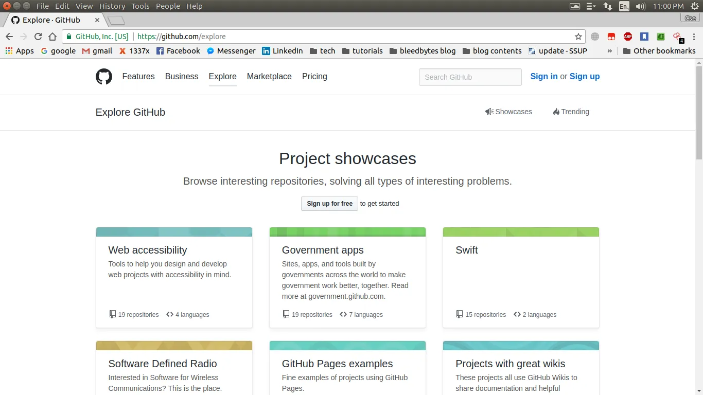703x395 pixels.
Task: Open the History menu
Action: point(112,6)
